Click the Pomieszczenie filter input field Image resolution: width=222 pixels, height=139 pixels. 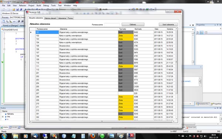[112, 24]
